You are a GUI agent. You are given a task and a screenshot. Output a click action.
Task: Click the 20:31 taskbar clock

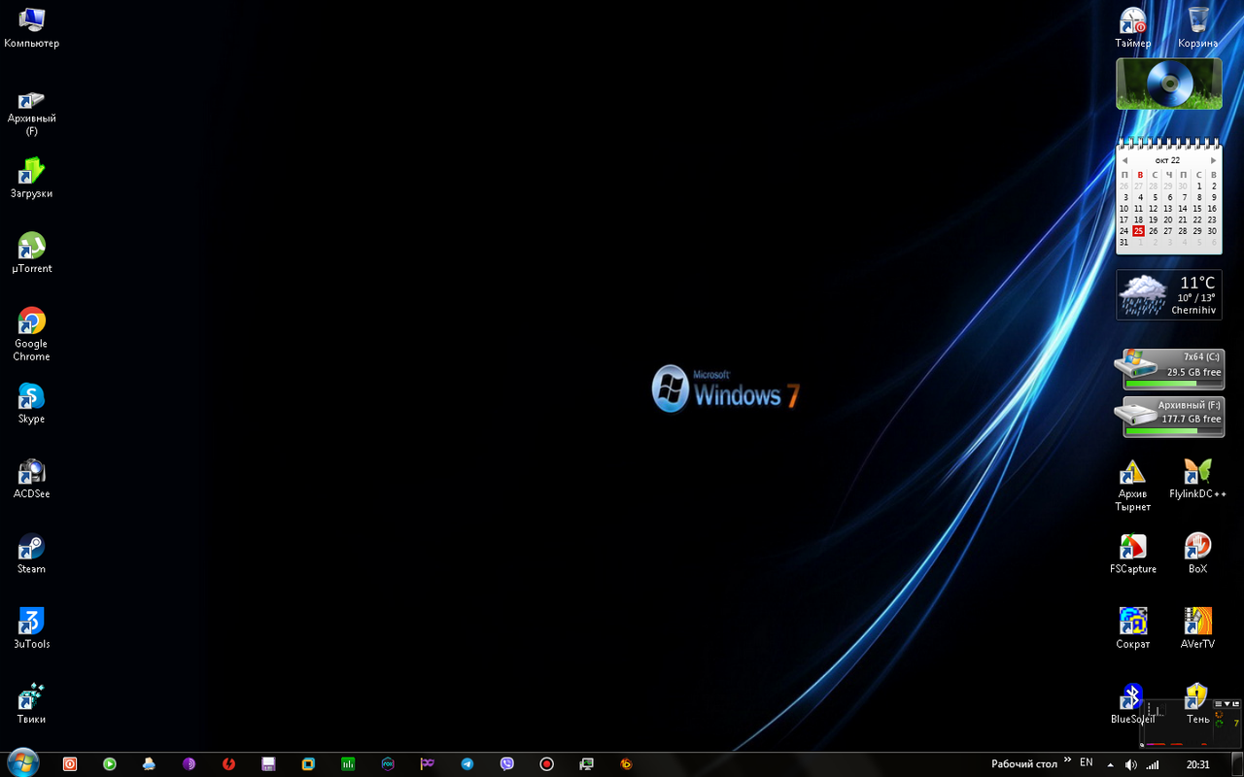pos(1197,764)
